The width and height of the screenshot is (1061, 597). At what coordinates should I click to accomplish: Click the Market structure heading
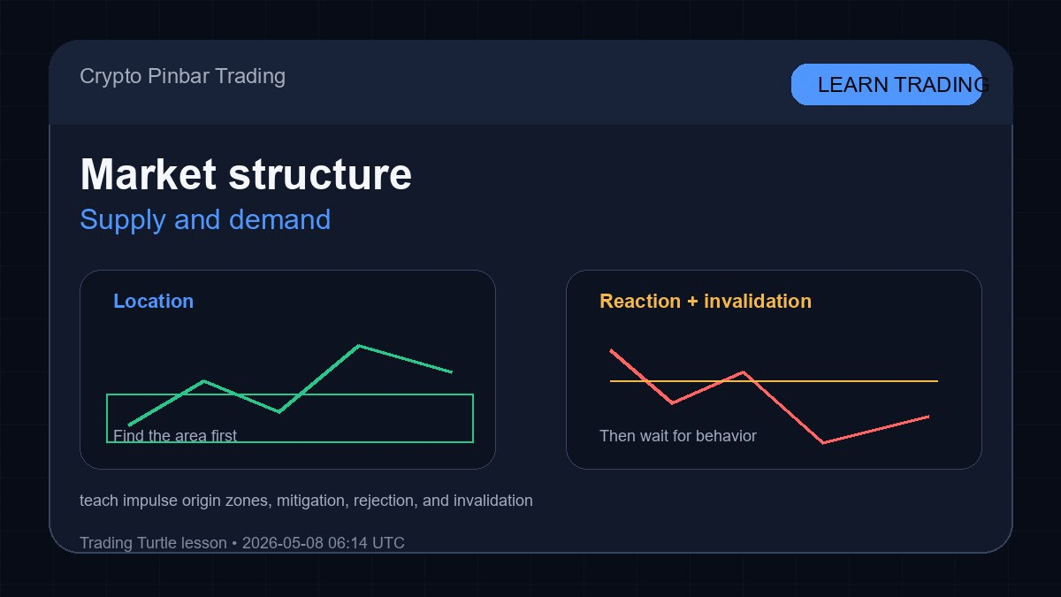point(246,174)
